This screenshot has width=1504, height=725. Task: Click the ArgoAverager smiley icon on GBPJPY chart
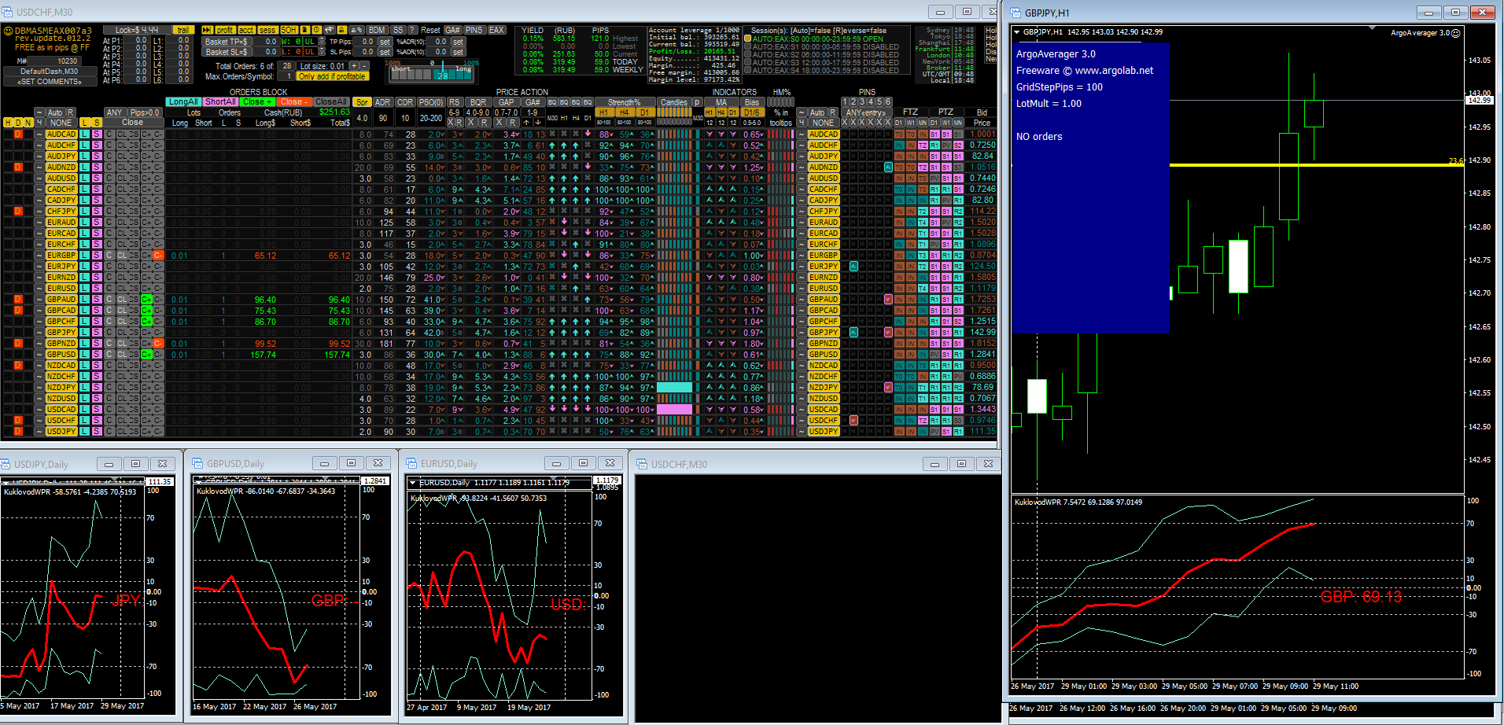tap(1455, 33)
